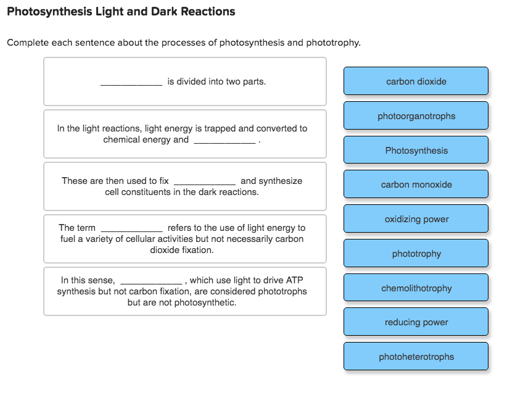Click the 'chemolithotrophy' answer tile
Viewport: 515px width, 395px height.
pyautogui.click(x=415, y=288)
